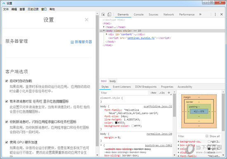Toggle the device toolbar icon
The height and width of the screenshot is (159, 227).
pos(109,14)
